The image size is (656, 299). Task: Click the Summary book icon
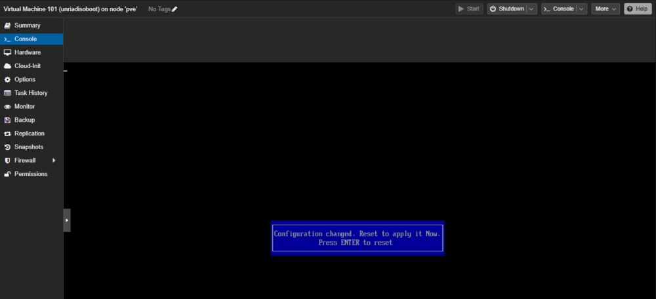point(7,26)
